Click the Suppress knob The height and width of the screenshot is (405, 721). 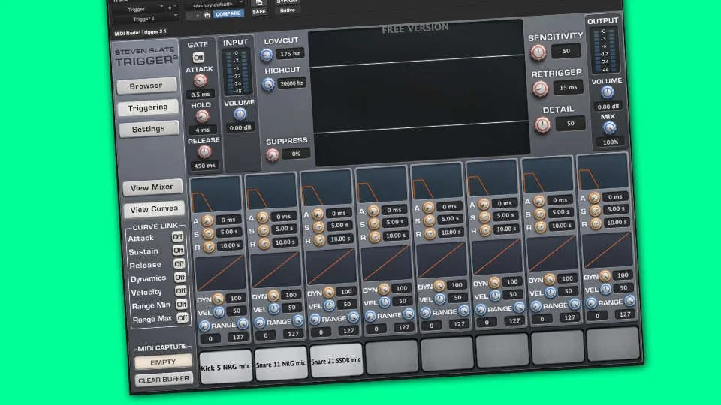tap(272, 155)
